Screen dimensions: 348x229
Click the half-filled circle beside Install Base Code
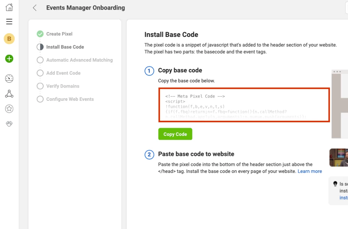click(40, 47)
